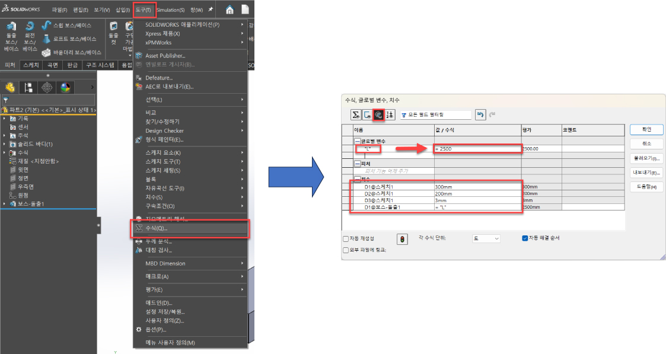Enable the 자동 재생성 checkbox

[346, 239]
